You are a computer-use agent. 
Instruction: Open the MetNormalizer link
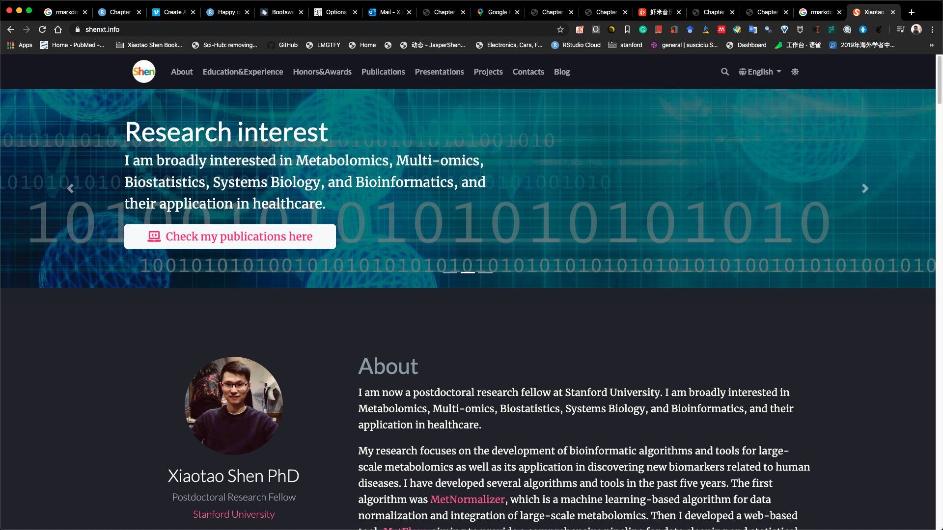tap(467, 499)
